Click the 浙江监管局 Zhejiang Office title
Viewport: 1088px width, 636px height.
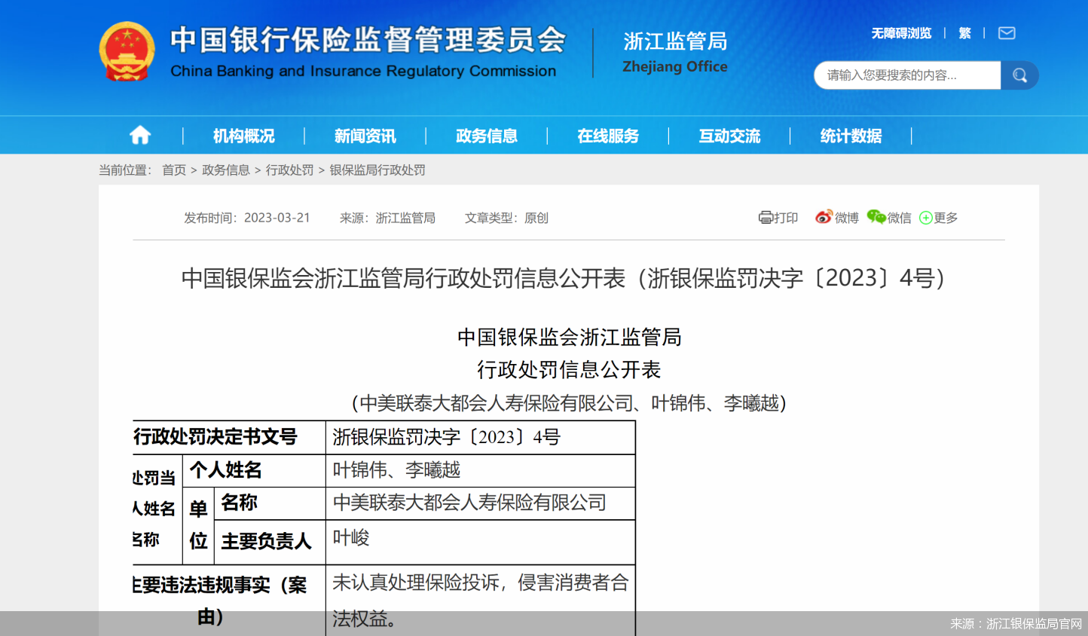[x=675, y=52]
